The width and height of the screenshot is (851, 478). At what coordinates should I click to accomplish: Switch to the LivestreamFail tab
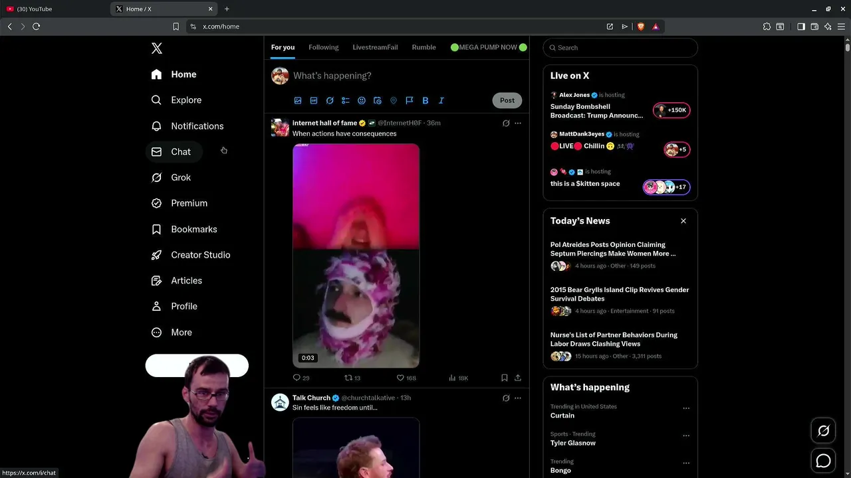[x=375, y=47]
